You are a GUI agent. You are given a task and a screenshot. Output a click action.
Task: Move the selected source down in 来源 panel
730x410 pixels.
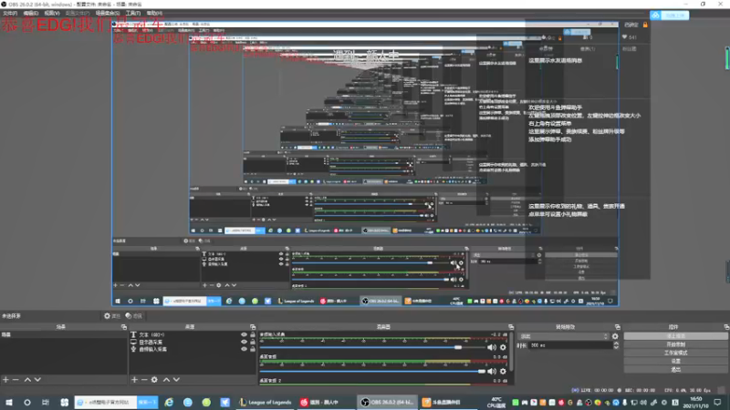click(176, 380)
